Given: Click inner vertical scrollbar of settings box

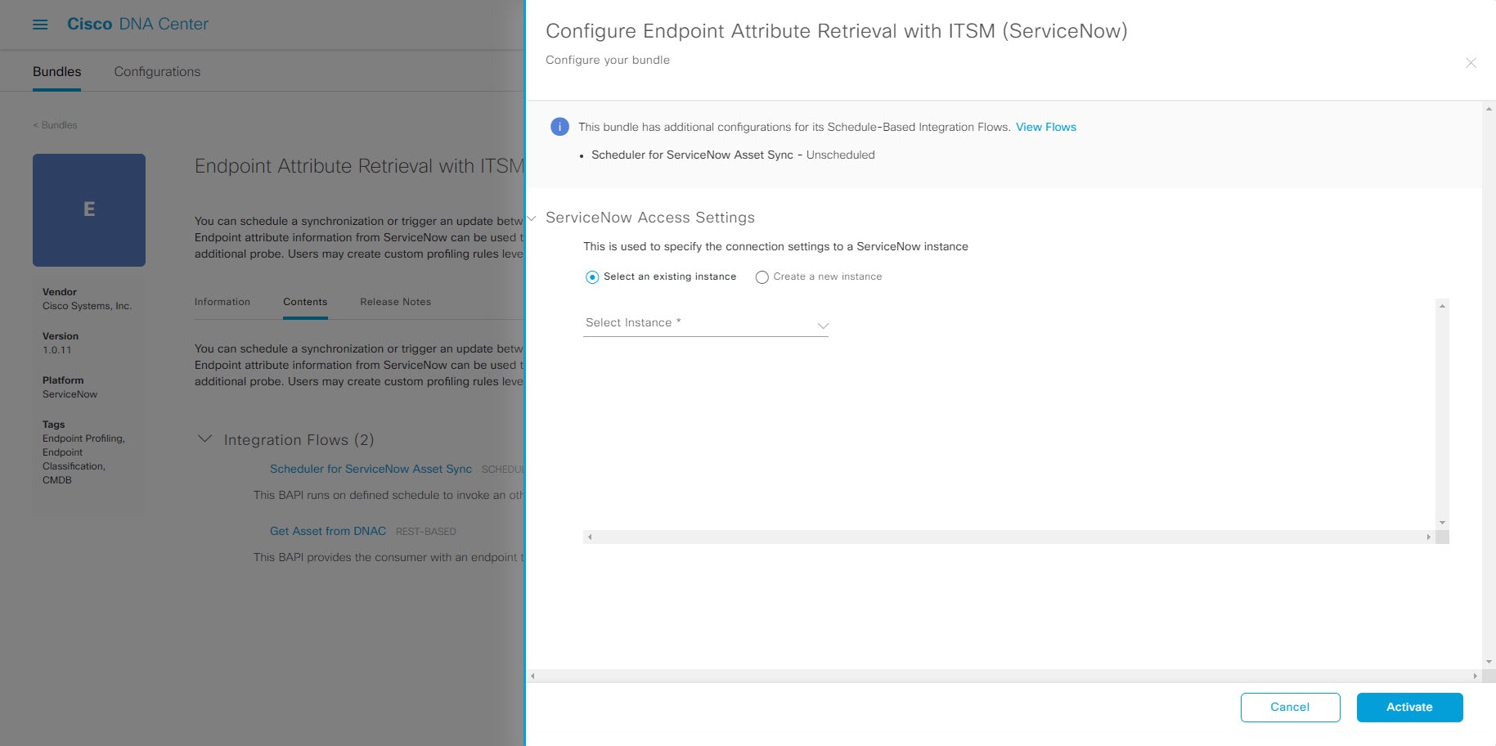Looking at the screenshot, I should pyautogui.click(x=1442, y=414).
